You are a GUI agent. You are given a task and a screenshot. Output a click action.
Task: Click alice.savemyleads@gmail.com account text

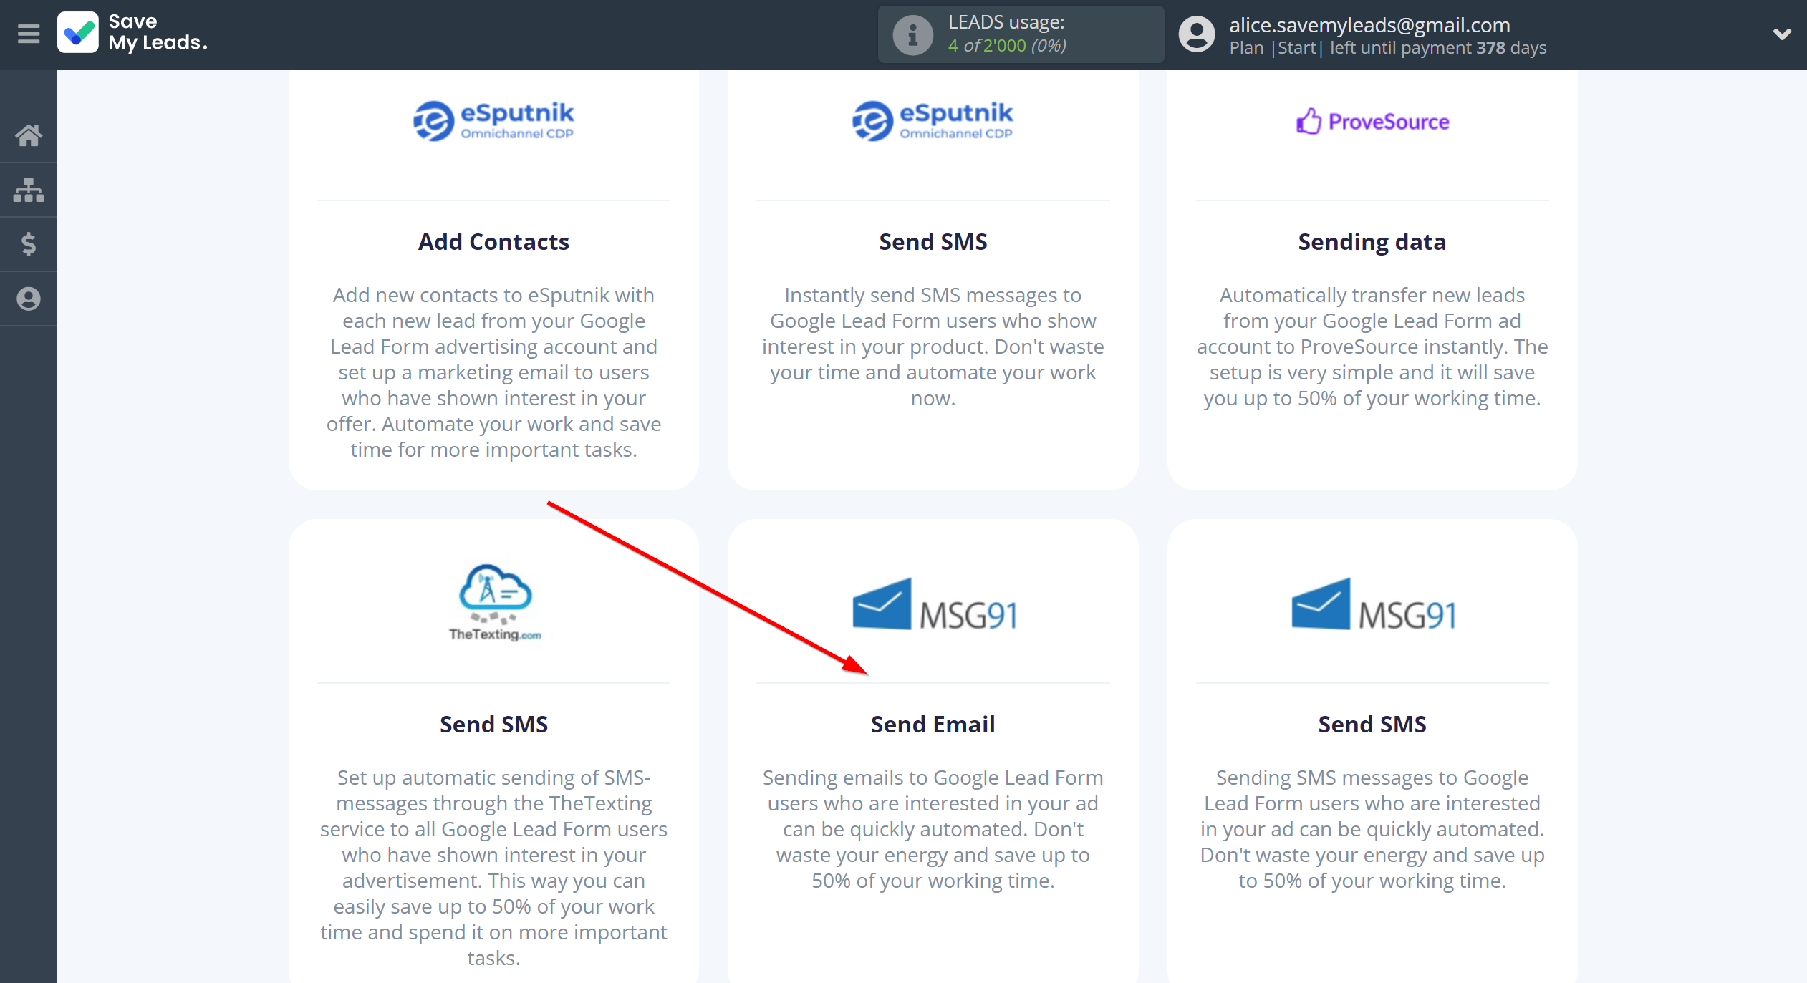[x=1369, y=25]
